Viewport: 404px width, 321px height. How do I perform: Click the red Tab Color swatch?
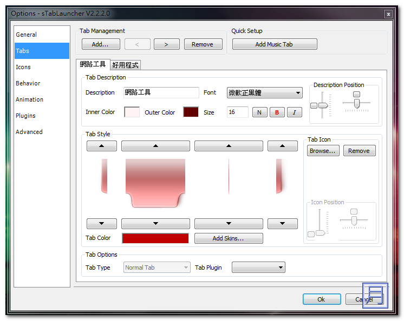(x=155, y=238)
